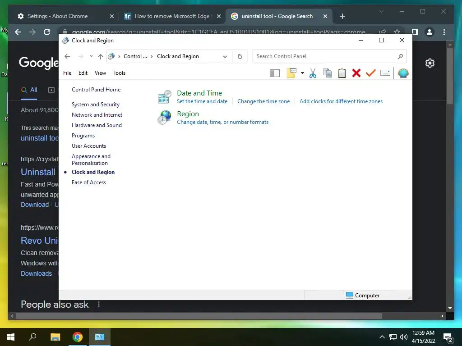This screenshot has width=462, height=346.
Task: Show hidden tray icons chevron
Action: tap(382, 337)
